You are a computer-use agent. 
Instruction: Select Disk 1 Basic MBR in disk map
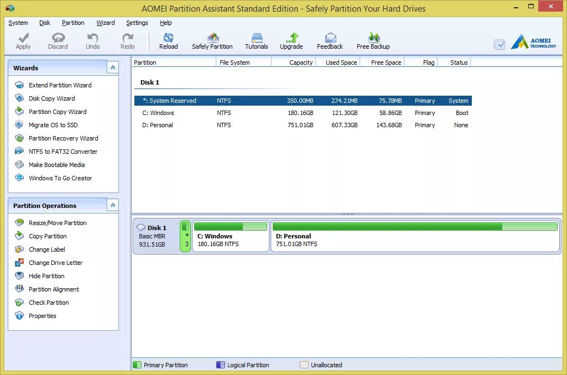click(x=156, y=237)
